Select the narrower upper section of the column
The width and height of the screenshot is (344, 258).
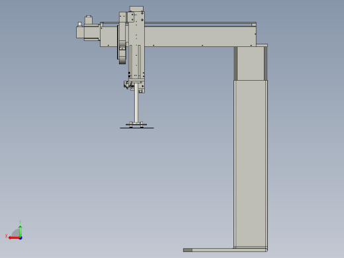tap(251, 64)
